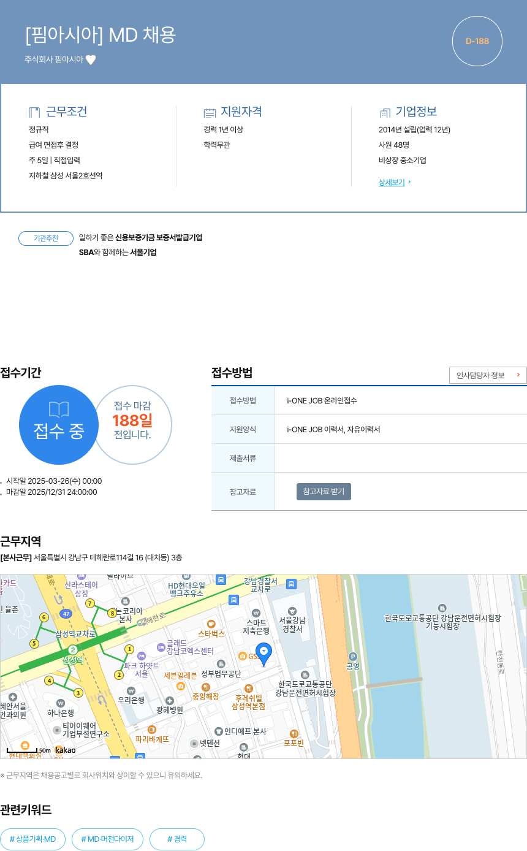The height and width of the screenshot is (851, 527).
Task: Click the 기업정보 building icon
Action: coord(385,113)
